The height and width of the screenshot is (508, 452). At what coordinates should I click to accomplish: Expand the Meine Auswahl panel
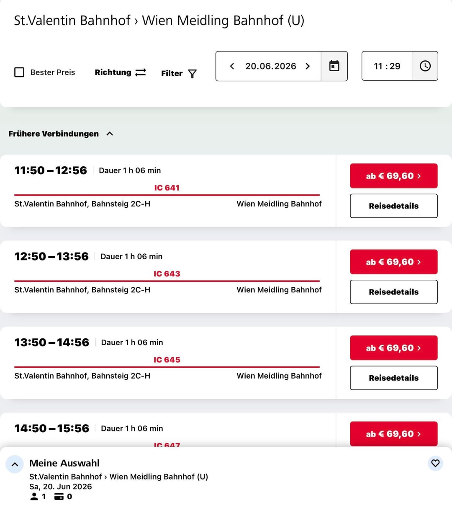pyautogui.click(x=15, y=464)
